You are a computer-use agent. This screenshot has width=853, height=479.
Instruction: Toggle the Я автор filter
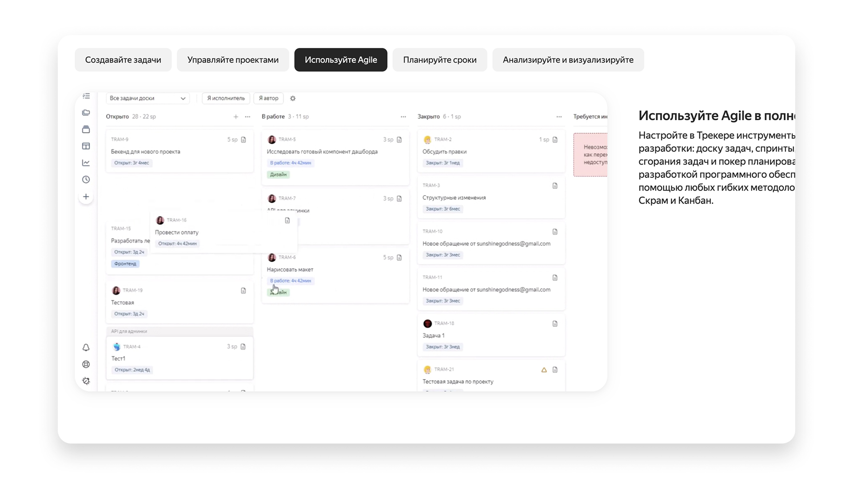268,98
